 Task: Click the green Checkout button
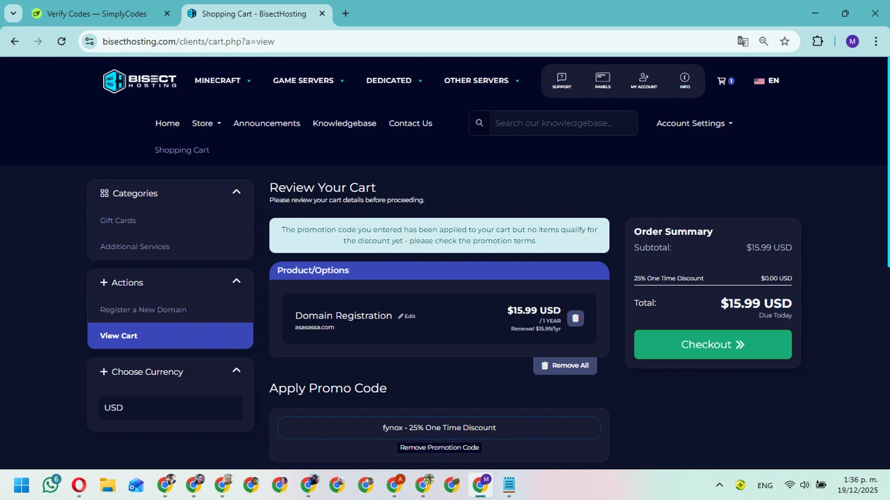[x=713, y=345]
